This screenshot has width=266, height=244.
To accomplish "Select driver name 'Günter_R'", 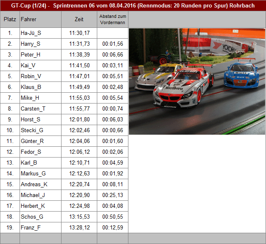I will click(x=32, y=141).
